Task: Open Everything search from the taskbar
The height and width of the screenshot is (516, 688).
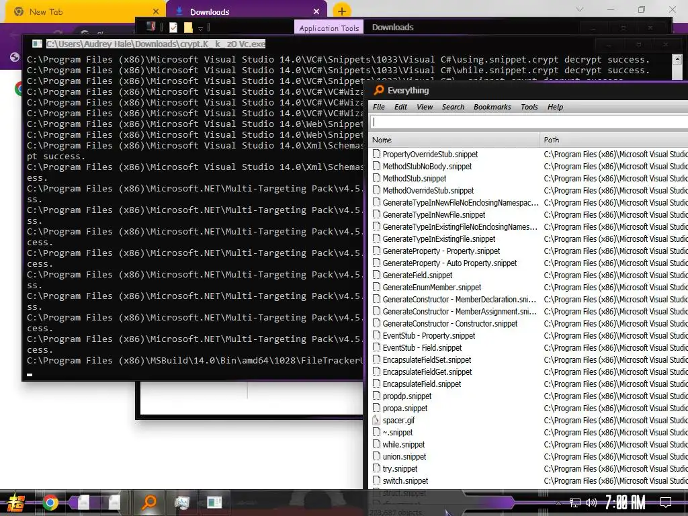Action: tap(149, 502)
